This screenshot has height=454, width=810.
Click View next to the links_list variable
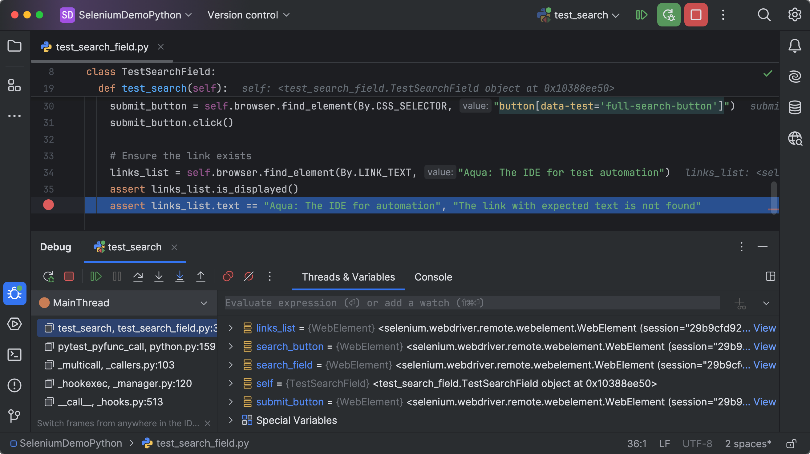765,328
